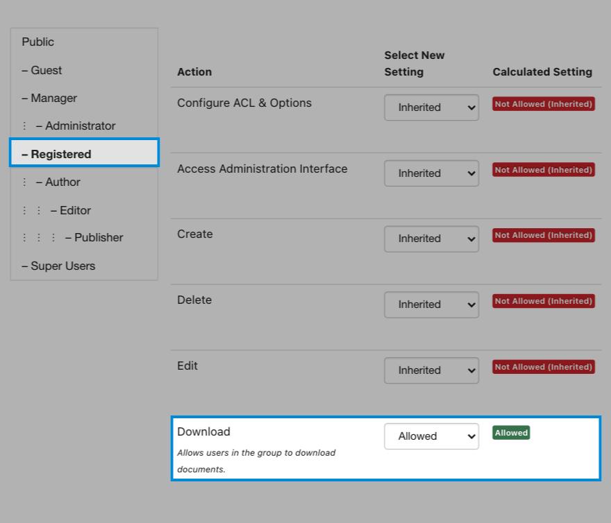This screenshot has height=523, width=611.
Task: Open Access Administration Interface setting dropdown
Action: (x=431, y=173)
